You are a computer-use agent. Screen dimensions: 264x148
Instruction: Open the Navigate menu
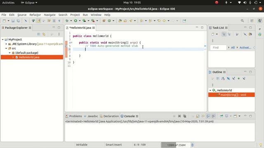click(49, 15)
